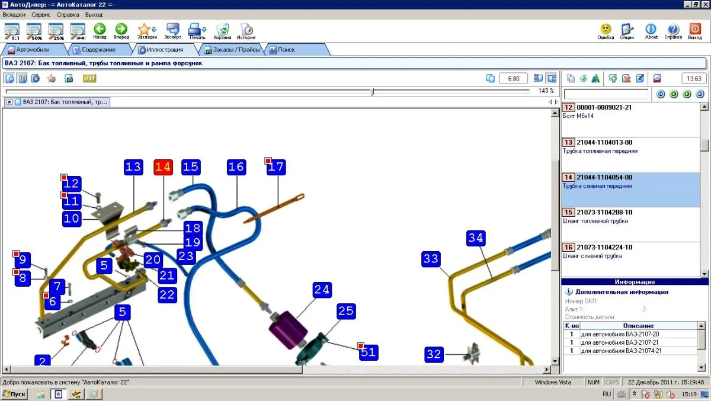Click callout number 14 on the diagram
Screen dimensions: 711x401
[x=163, y=167]
